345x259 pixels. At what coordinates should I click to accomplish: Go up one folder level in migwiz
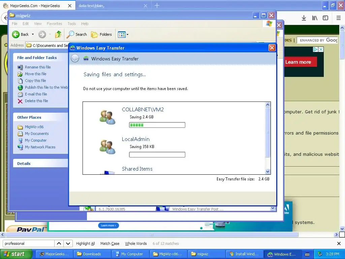pyautogui.click(x=58, y=34)
